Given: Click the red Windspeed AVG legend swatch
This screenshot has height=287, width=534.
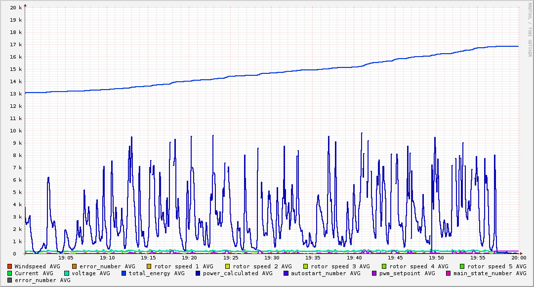Looking at the screenshot, I should (x=10, y=266).
